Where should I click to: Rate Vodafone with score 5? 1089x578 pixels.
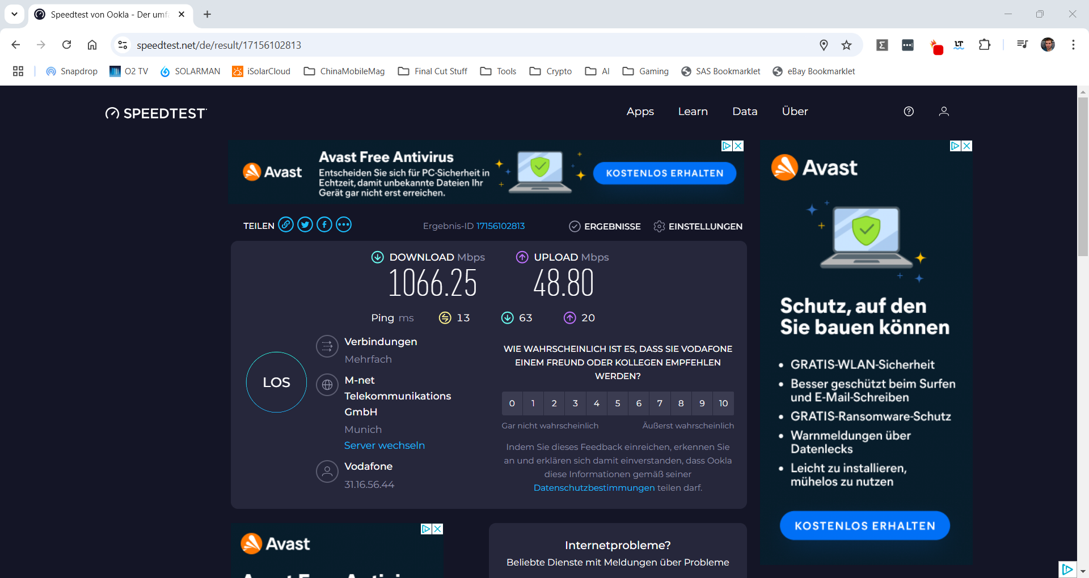click(x=618, y=403)
